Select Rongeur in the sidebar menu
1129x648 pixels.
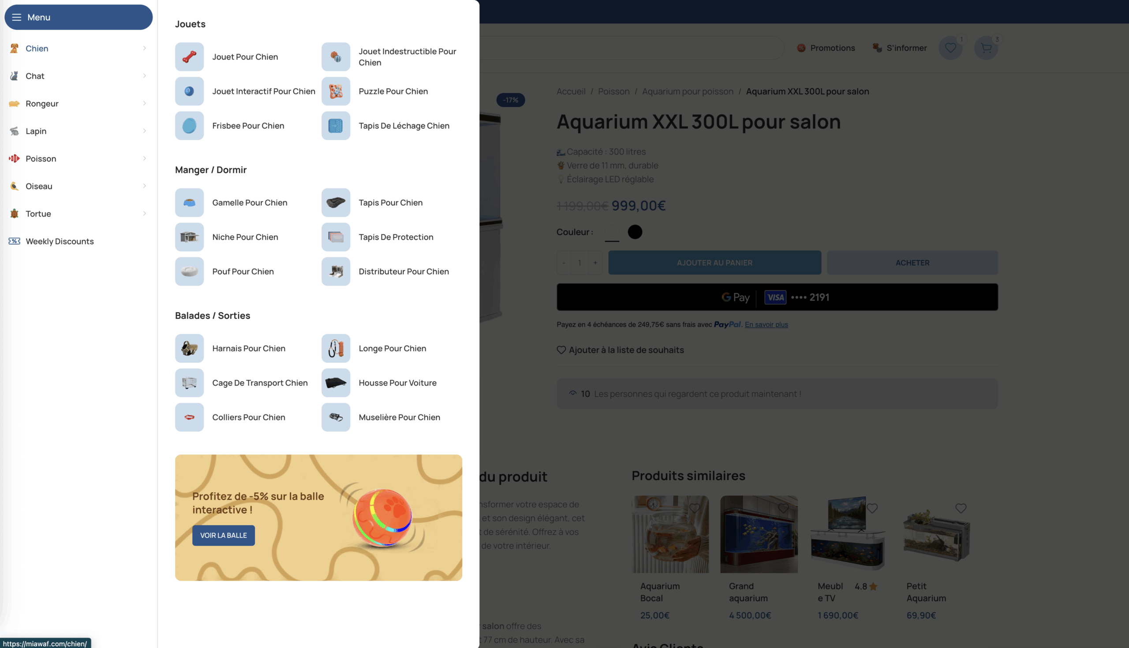(42, 104)
